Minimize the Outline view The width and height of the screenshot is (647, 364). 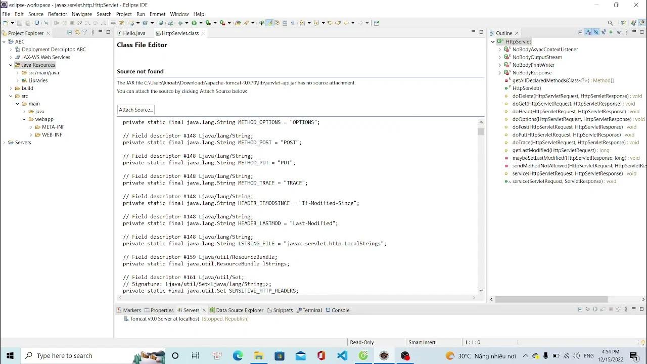[634, 31]
